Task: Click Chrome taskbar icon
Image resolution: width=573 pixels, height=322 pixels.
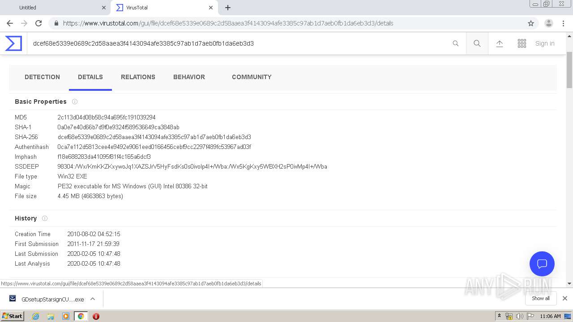Action: click(x=81, y=316)
